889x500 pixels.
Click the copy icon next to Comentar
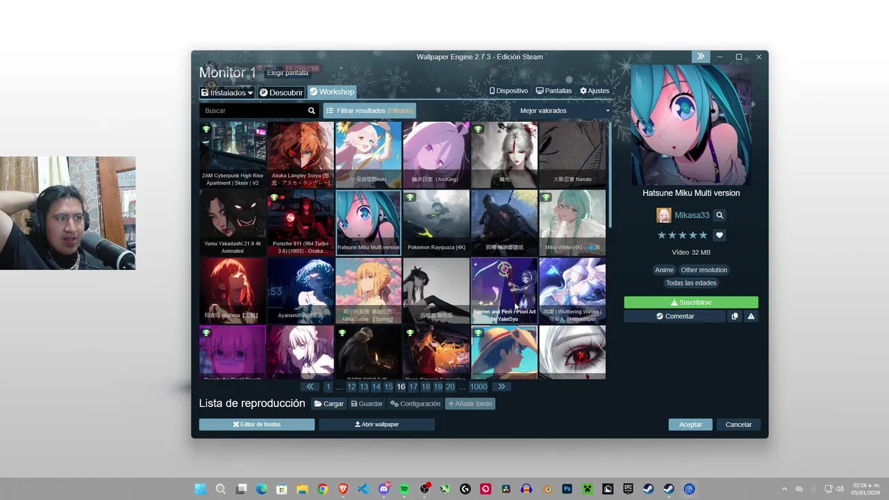tap(734, 316)
